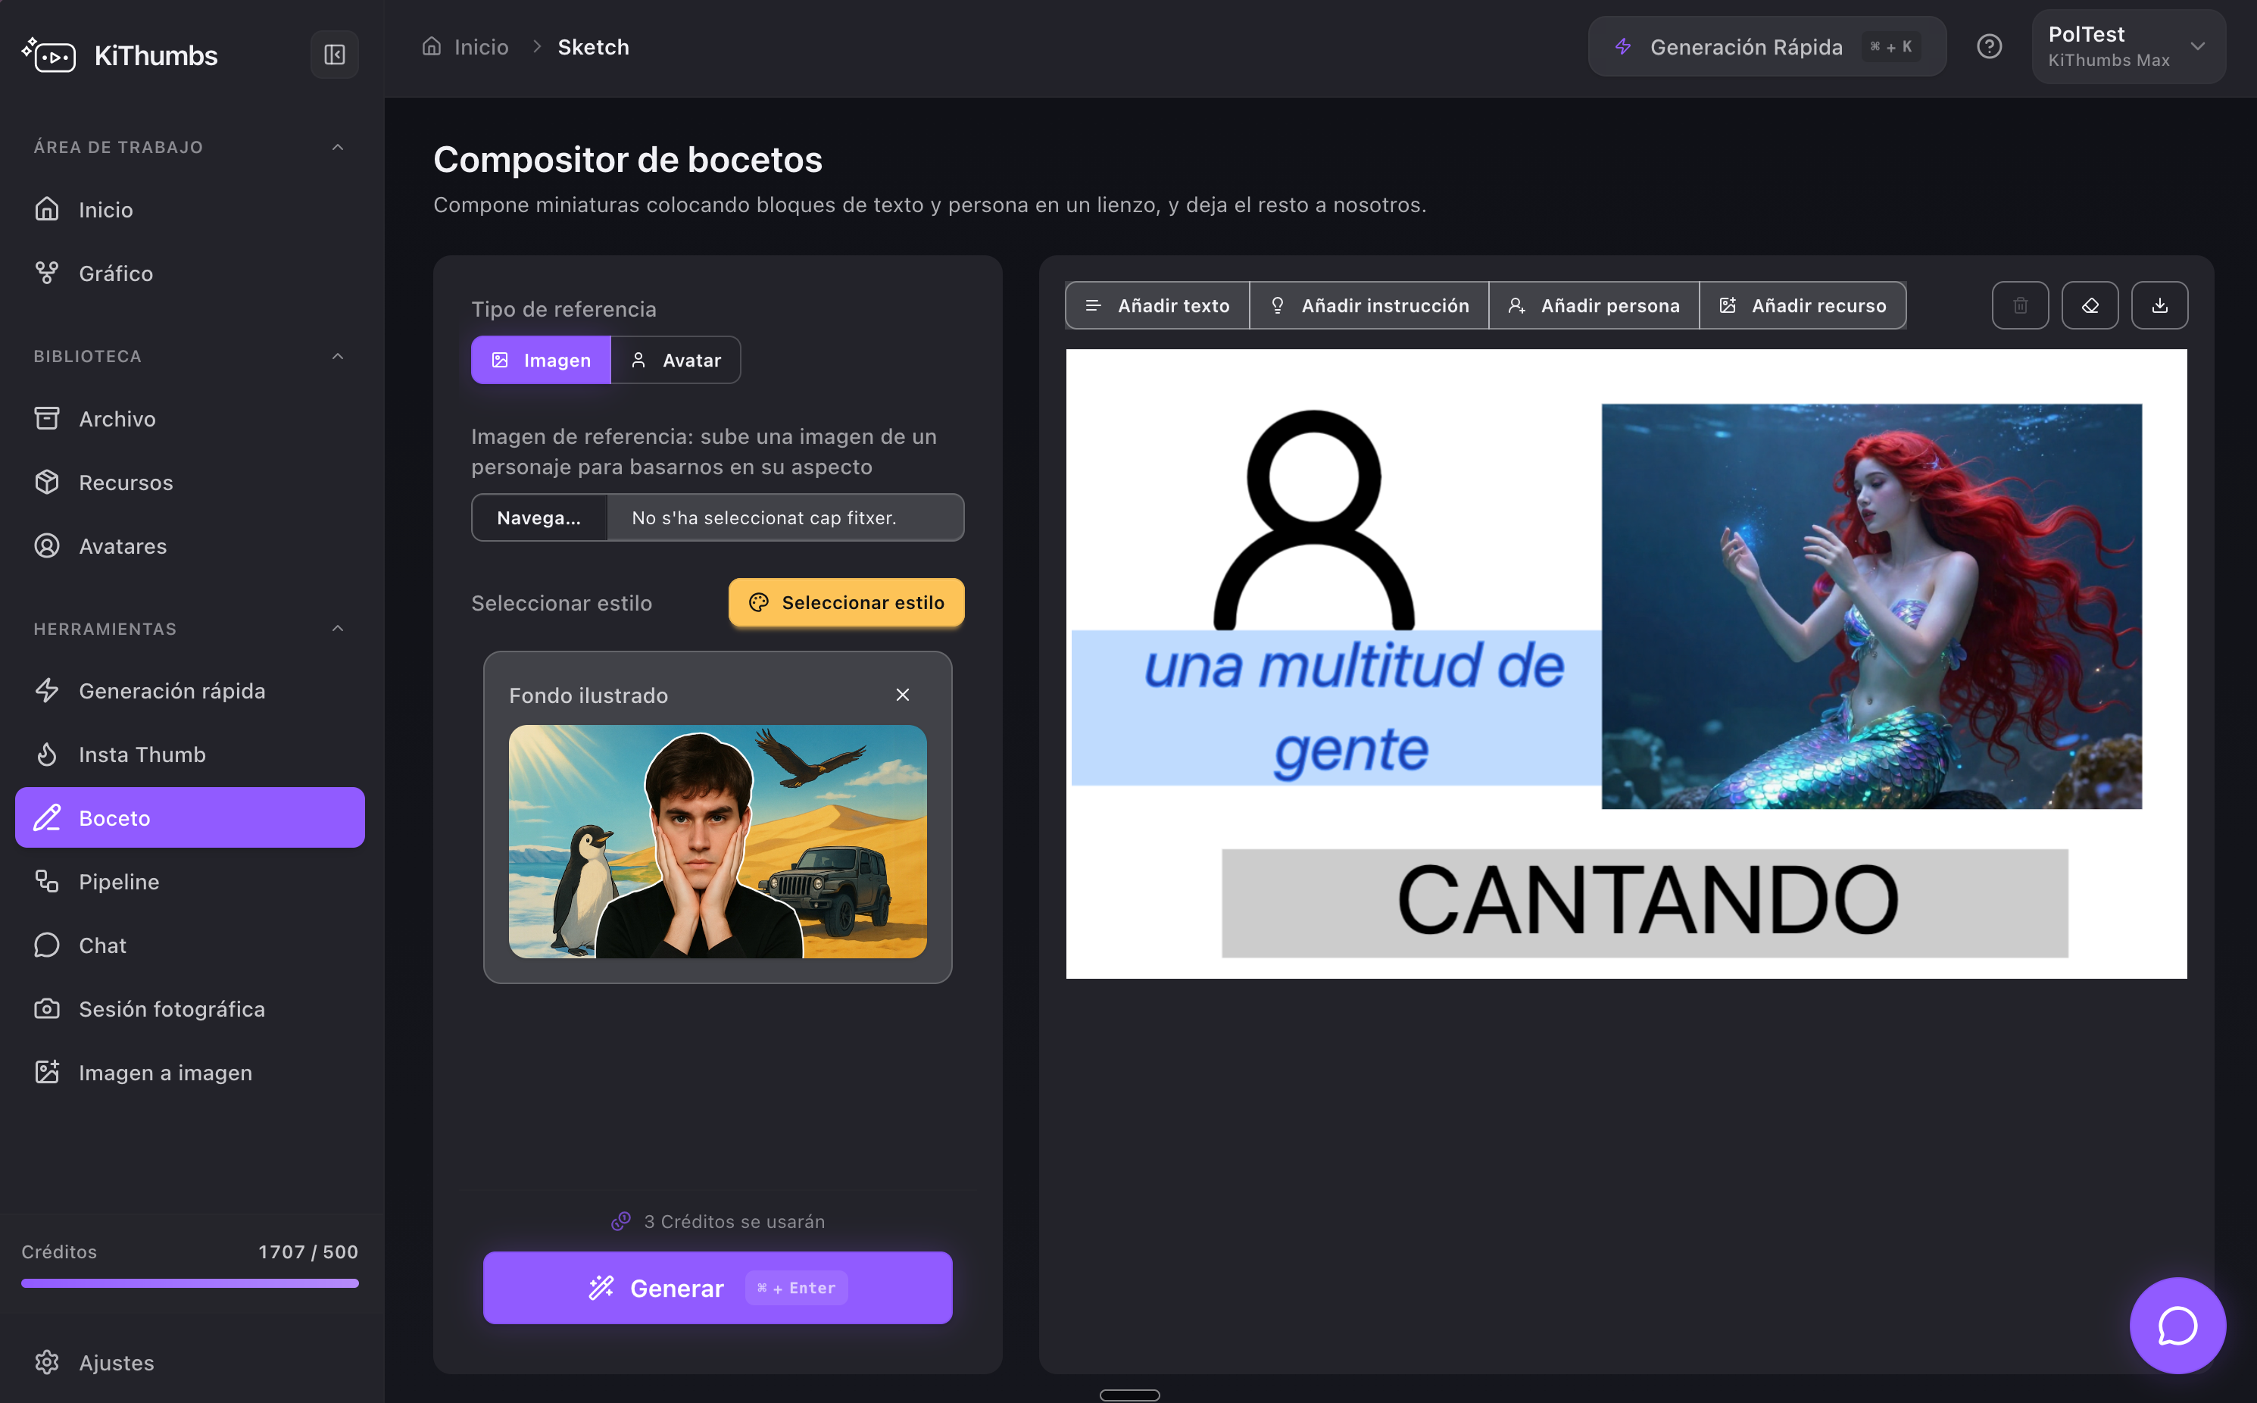Click the trash delete icon above canvas

2019,305
